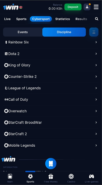102x185 pixels.
Task: Tap the floating bet slip ticket icon
Action: point(51,164)
